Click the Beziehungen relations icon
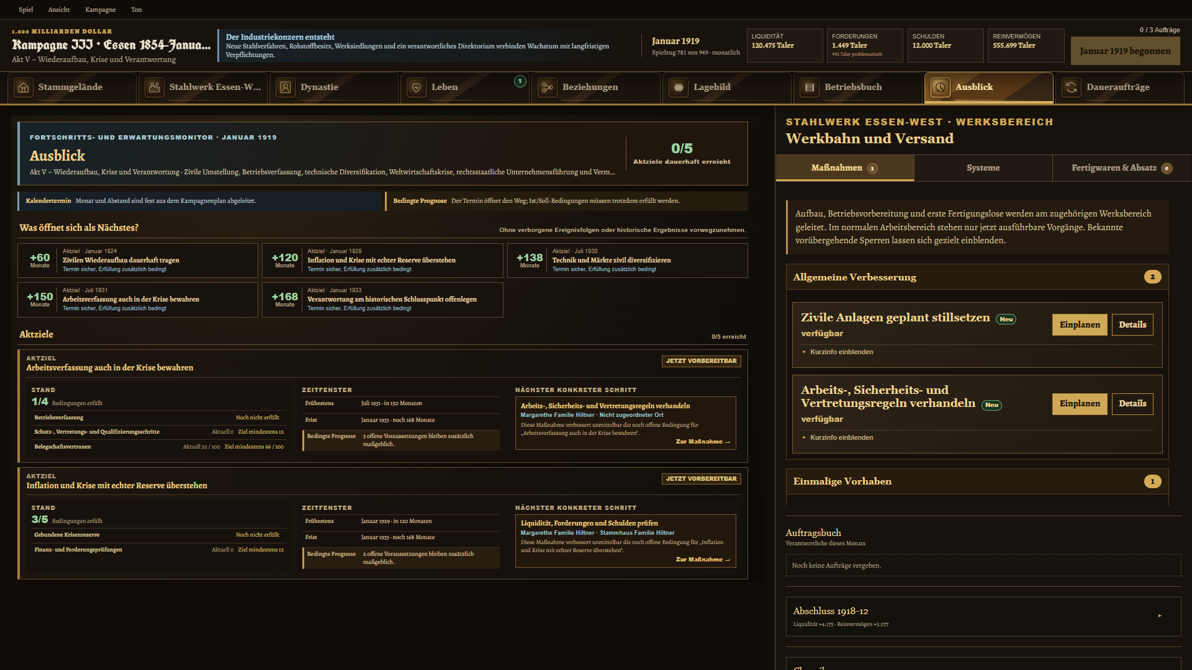 [548, 87]
